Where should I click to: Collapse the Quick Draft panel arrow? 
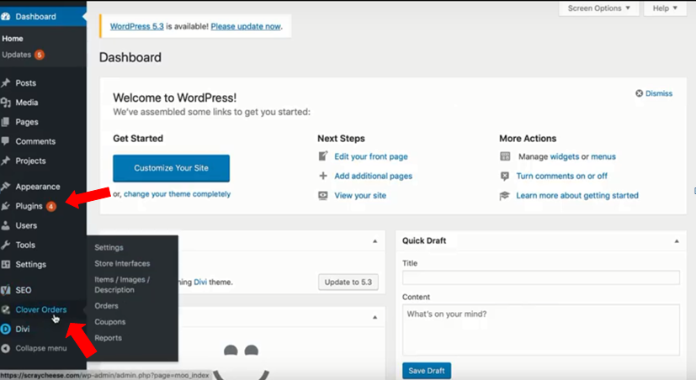[677, 240]
